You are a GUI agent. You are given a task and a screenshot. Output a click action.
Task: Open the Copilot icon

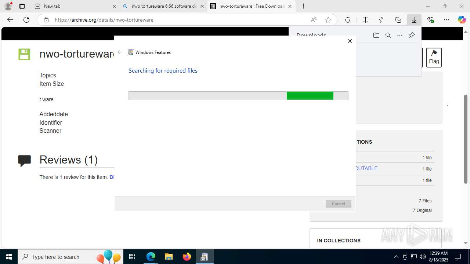[x=462, y=20]
